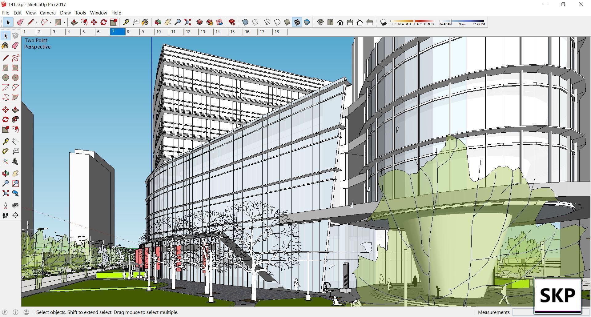Toggle X-Ray face style
The width and height of the screenshot is (591, 317).
[x=245, y=22]
